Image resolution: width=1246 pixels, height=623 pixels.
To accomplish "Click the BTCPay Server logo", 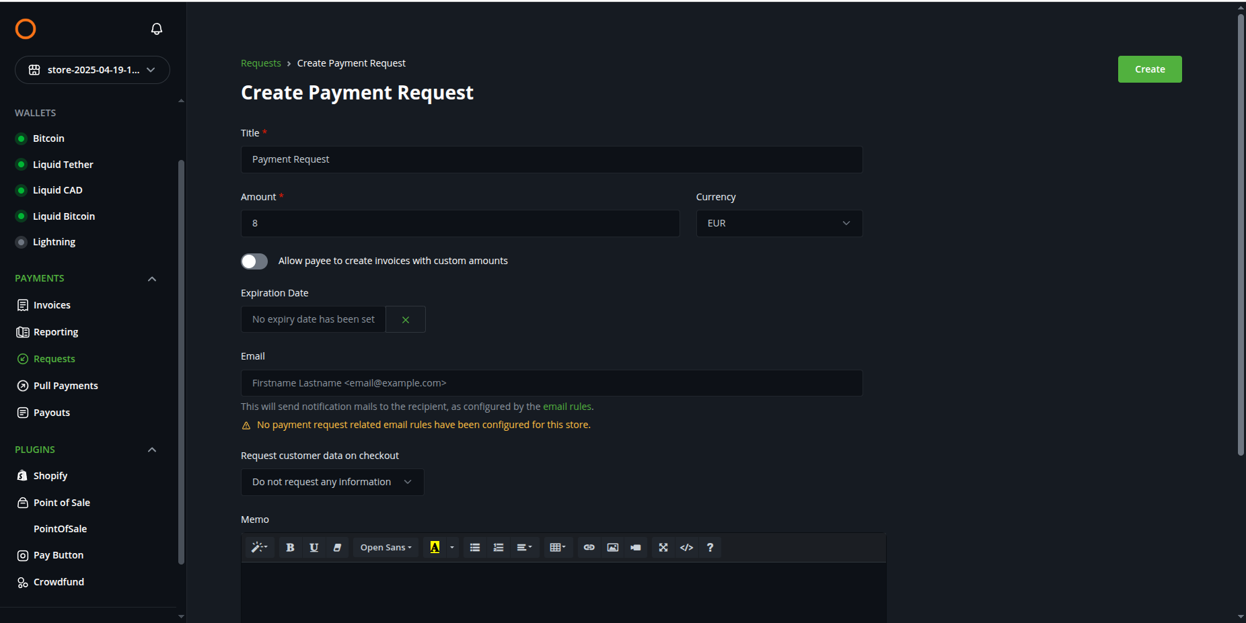I will (x=26, y=29).
